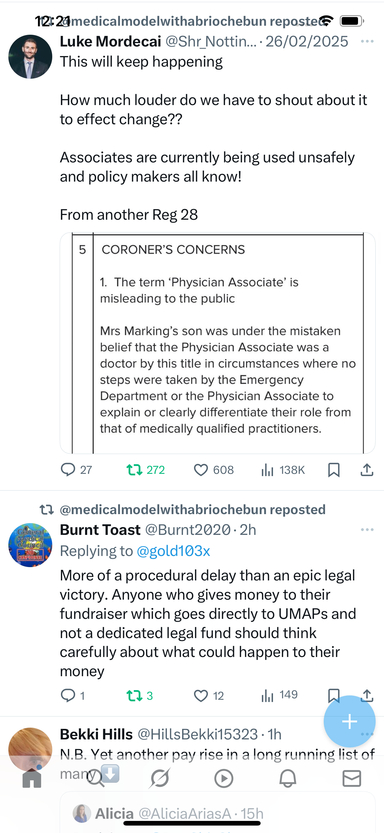Open the Grok tab
Screen dimensions: 384x833
point(160,778)
